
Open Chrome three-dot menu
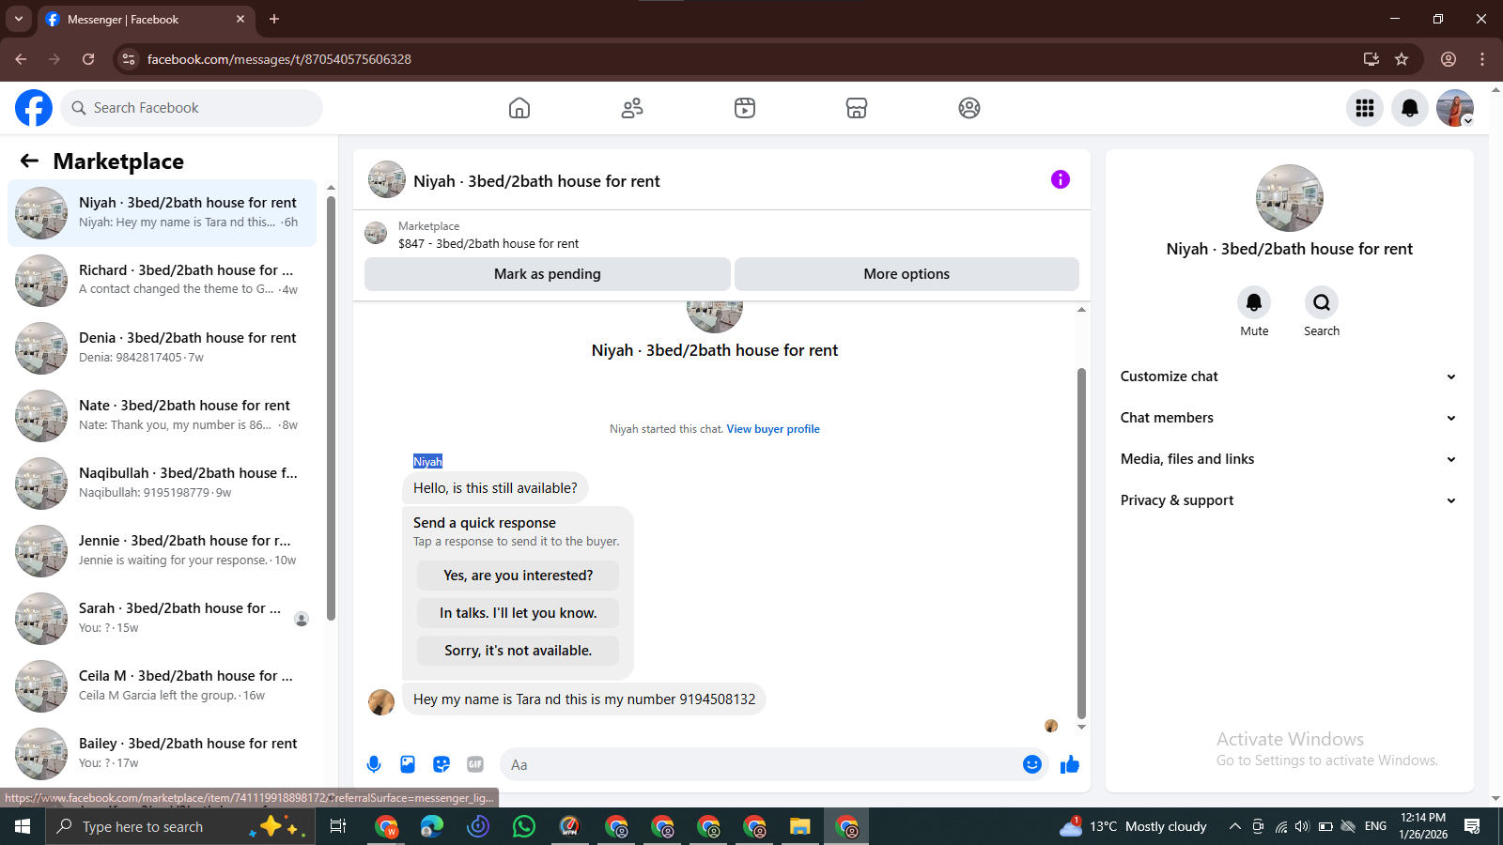point(1482,59)
